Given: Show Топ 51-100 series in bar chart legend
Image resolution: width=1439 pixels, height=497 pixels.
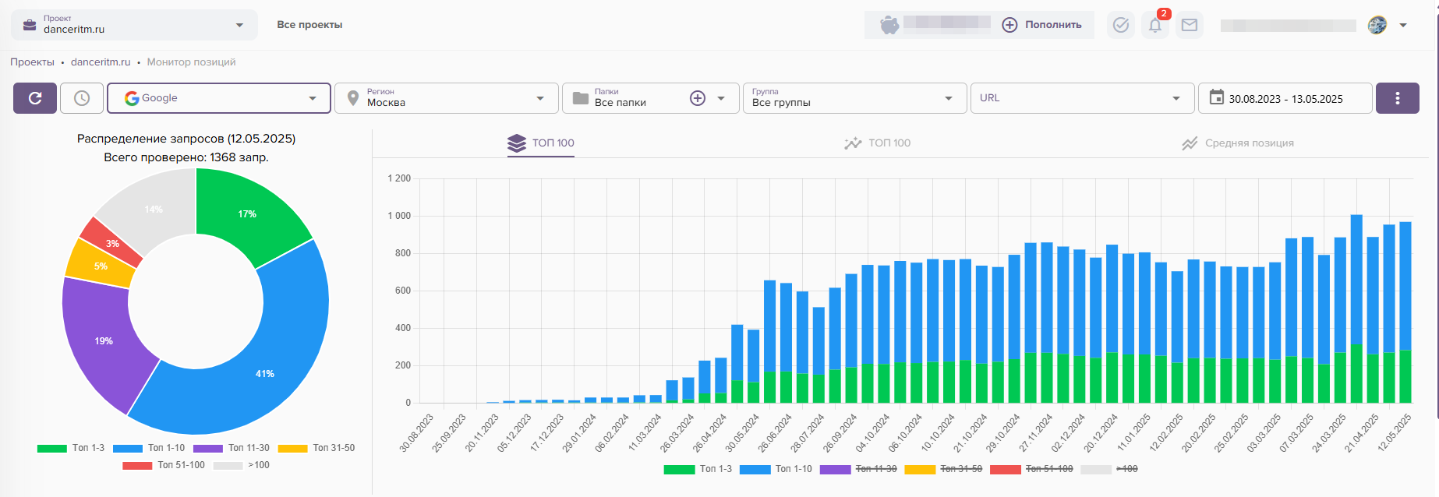Looking at the screenshot, I should [x=1030, y=469].
